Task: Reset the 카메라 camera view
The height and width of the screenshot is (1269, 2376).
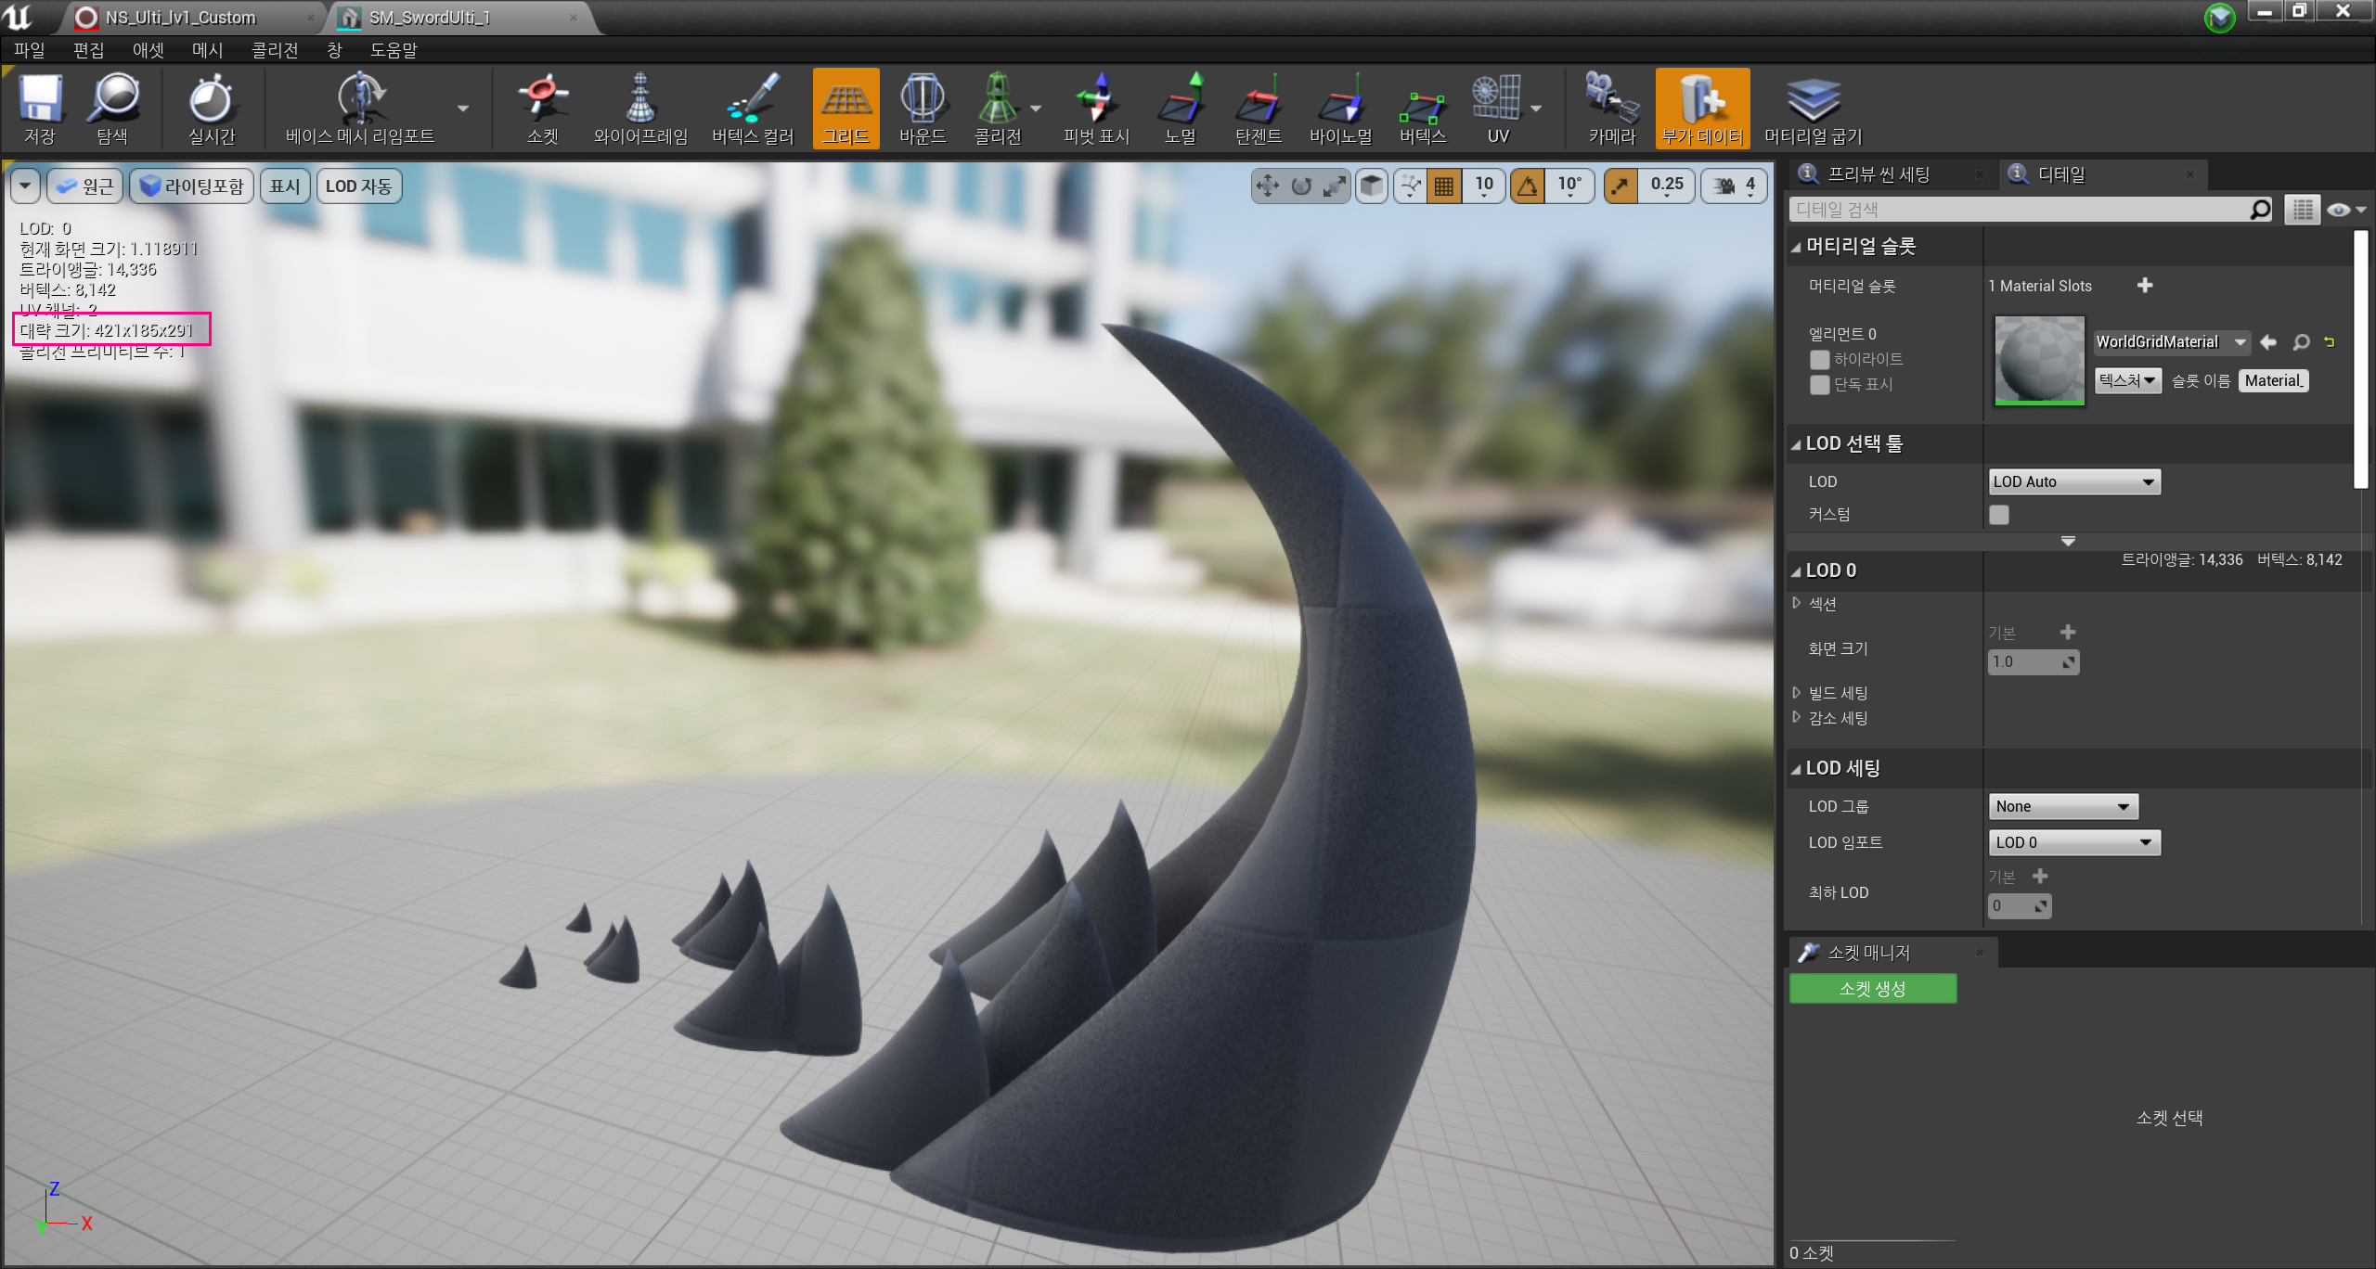Action: click(1611, 109)
